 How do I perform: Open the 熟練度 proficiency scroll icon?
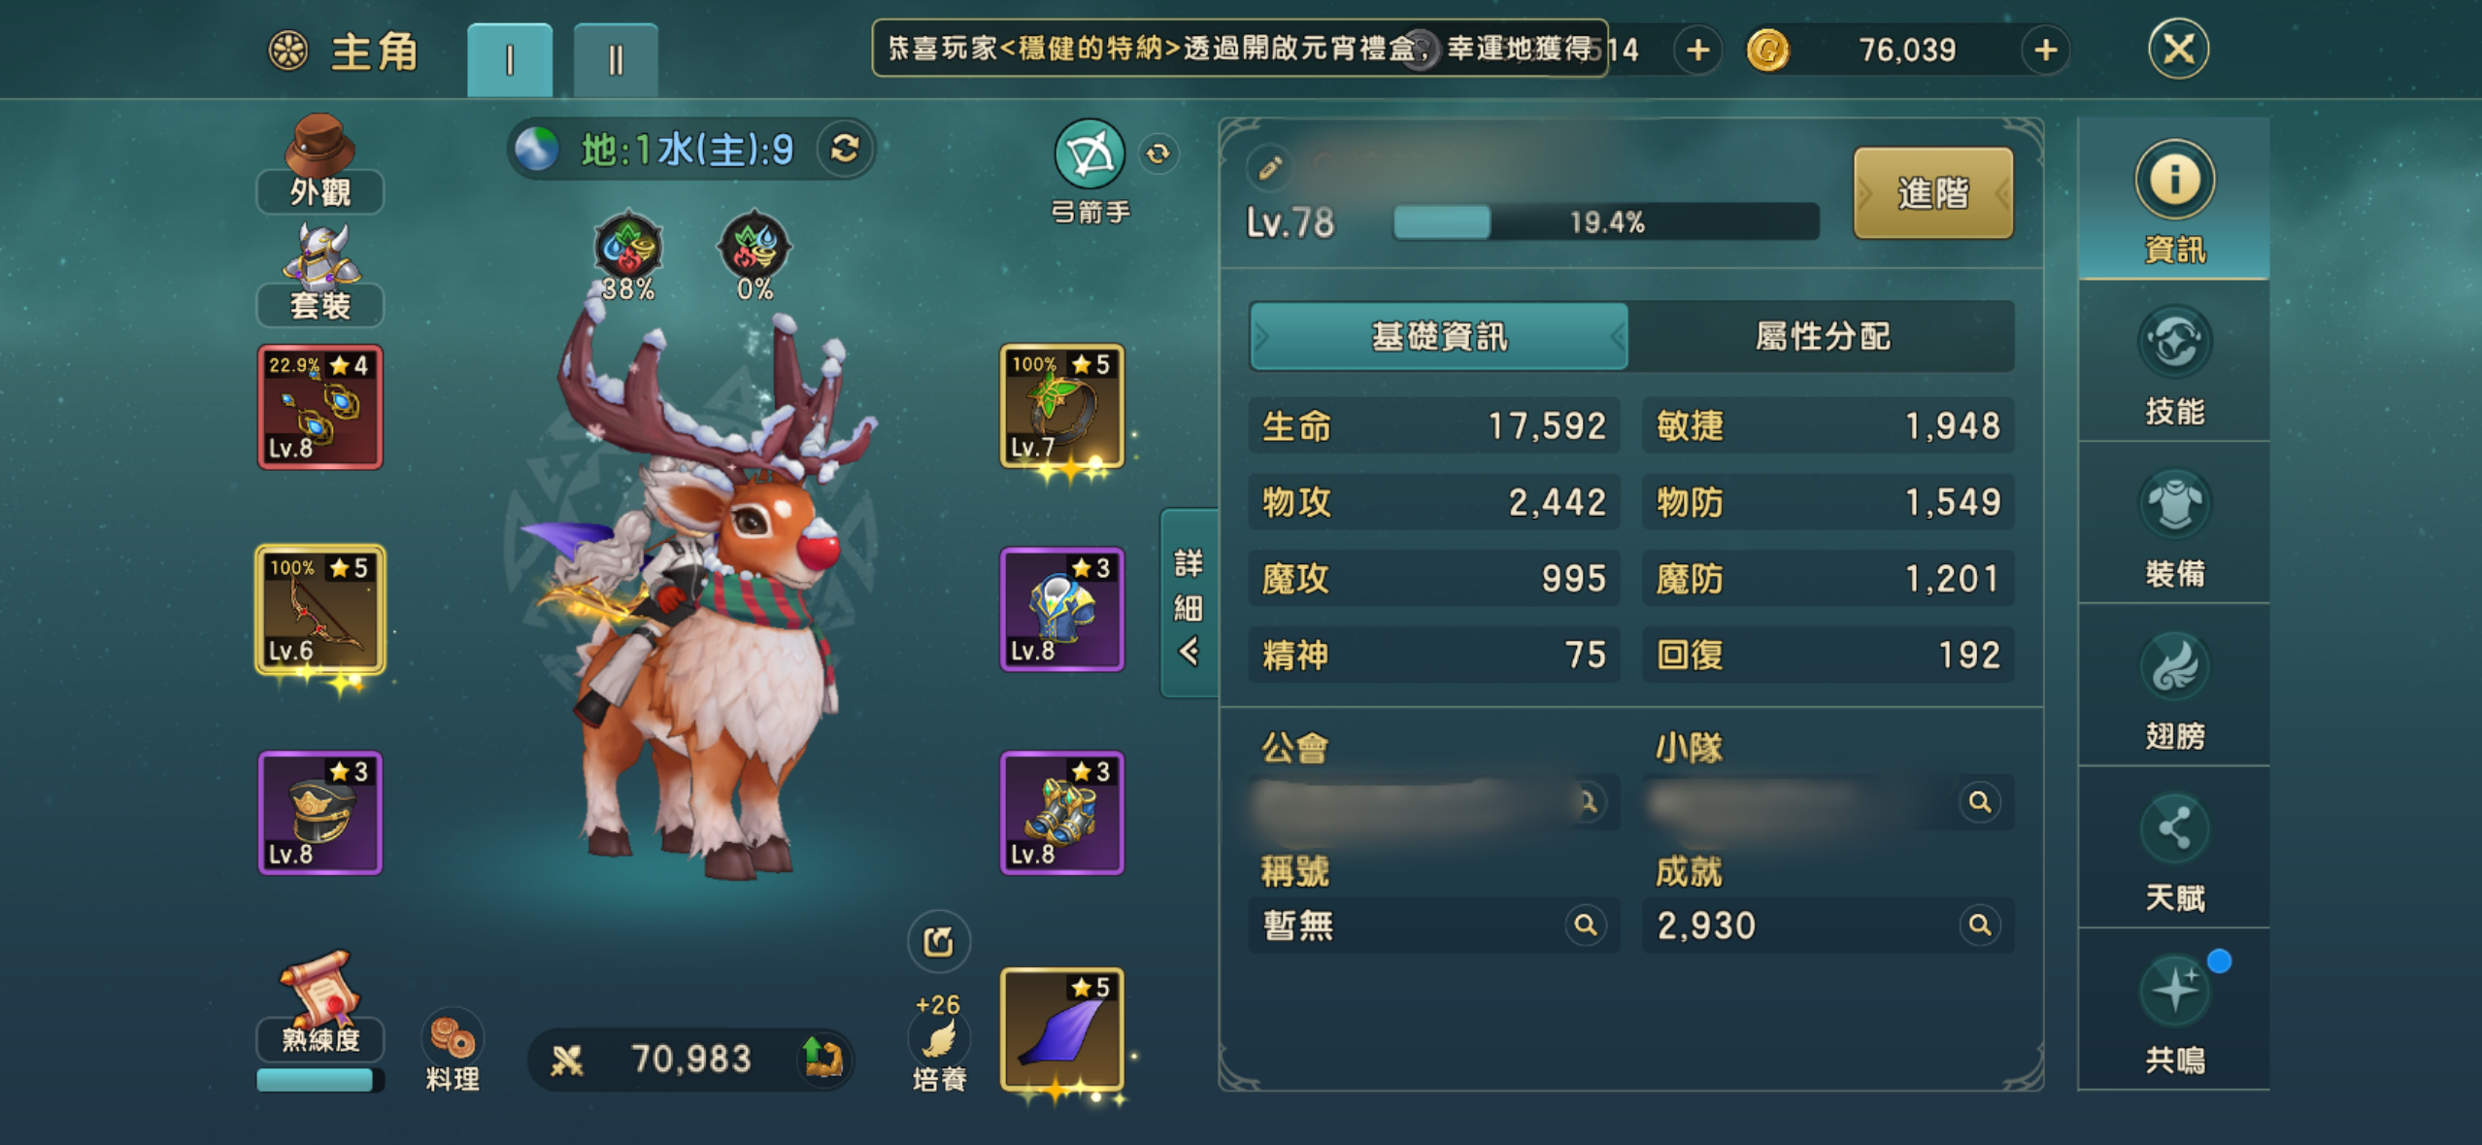point(319,1008)
